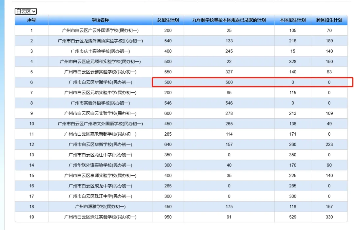This screenshot has height=230, width=354.
Task: Click admitted value 245 in 庆丰实验学校 row
Action: [229, 51]
